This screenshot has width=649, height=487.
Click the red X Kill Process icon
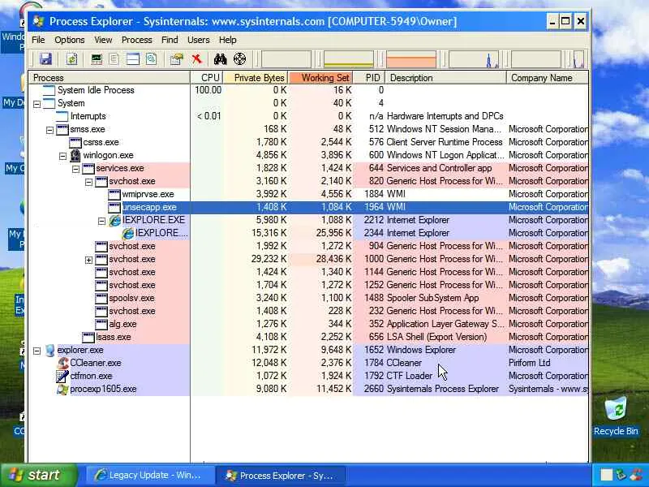(197, 59)
